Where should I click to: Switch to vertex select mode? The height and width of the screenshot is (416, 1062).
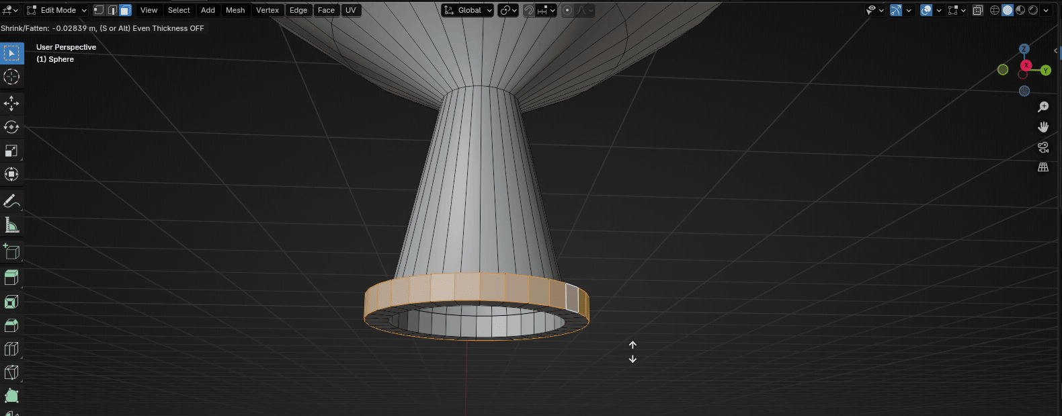tap(99, 10)
